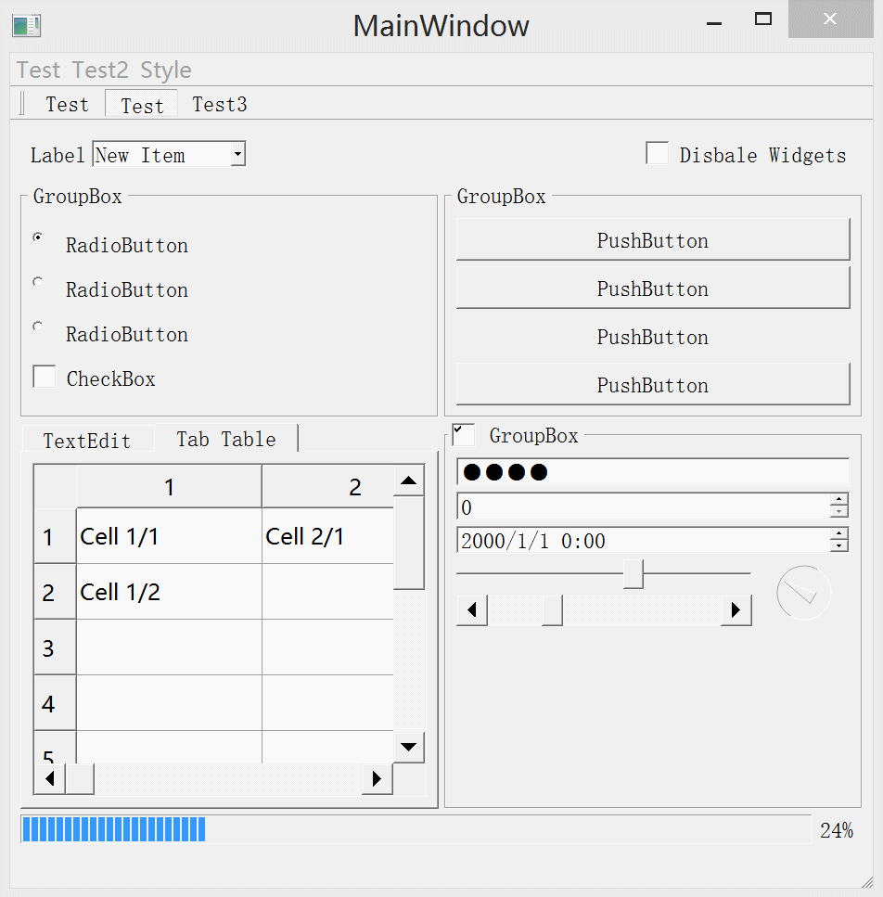Image resolution: width=883 pixels, height=897 pixels.
Task: Click the MainWindow application icon
Action: click(x=26, y=26)
